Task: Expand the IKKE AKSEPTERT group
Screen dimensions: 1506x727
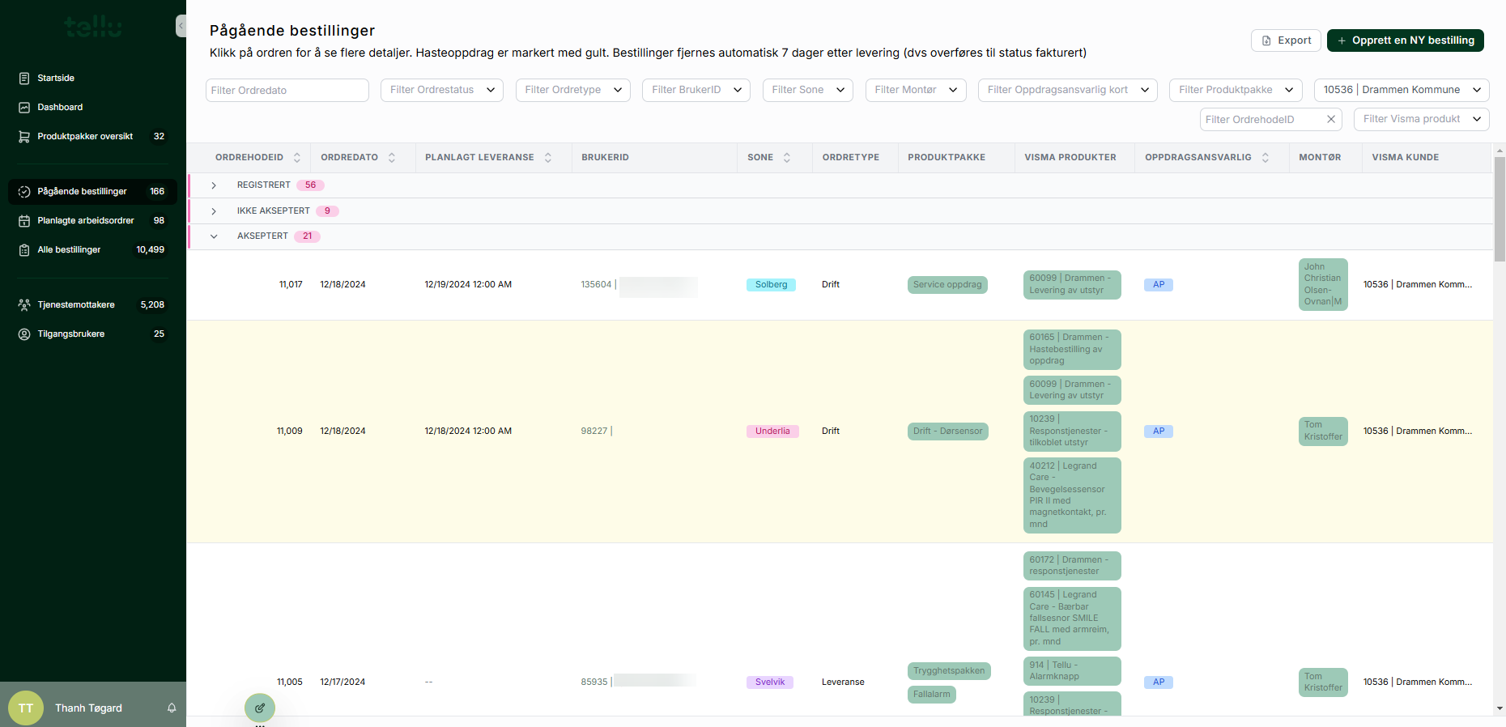Action: (x=214, y=211)
